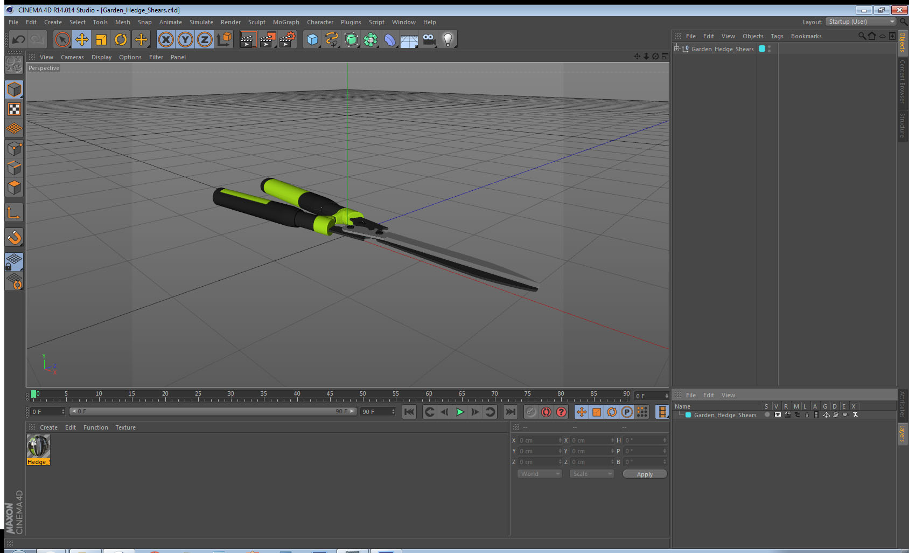Open the Sculpt menu
The width and height of the screenshot is (909, 553).
(257, 22)
